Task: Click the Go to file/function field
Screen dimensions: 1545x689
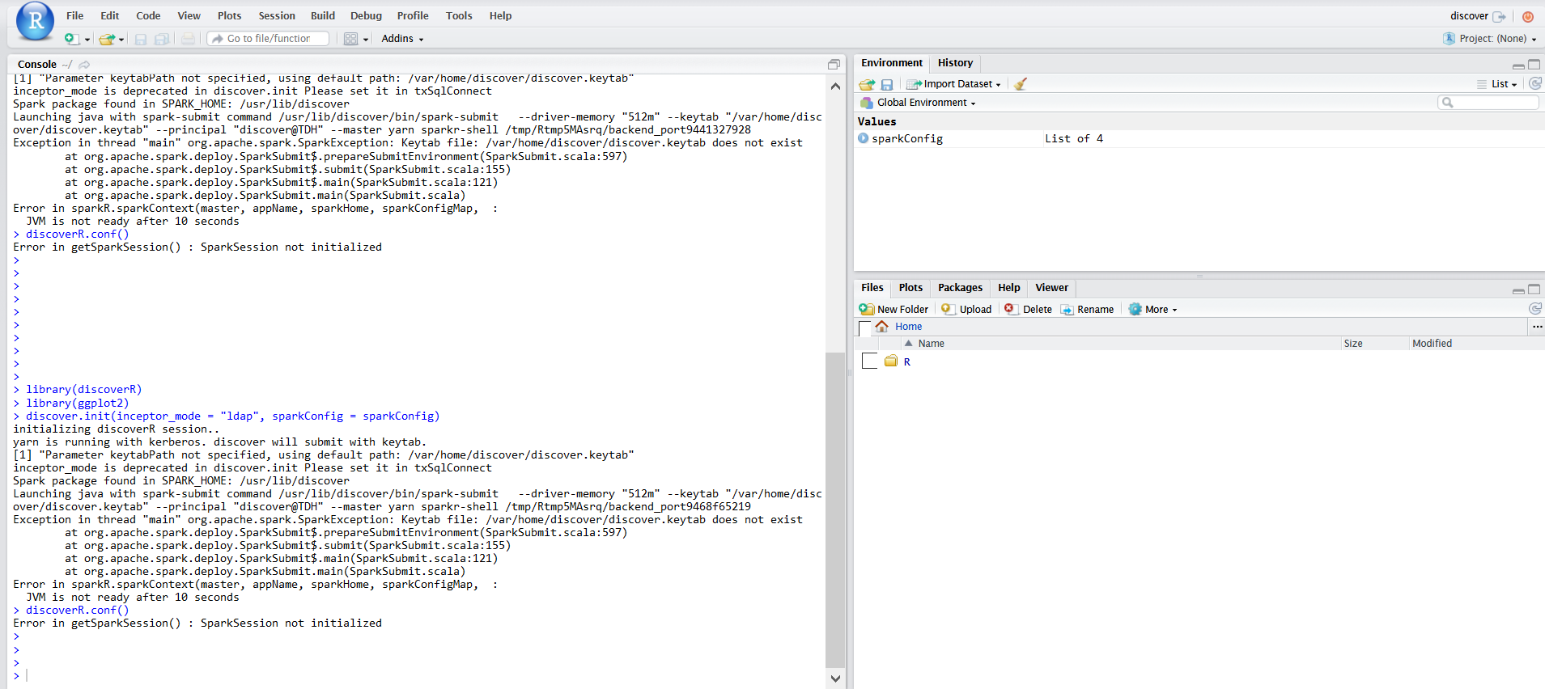Action: pyautogui.click(x=270, y=39)
